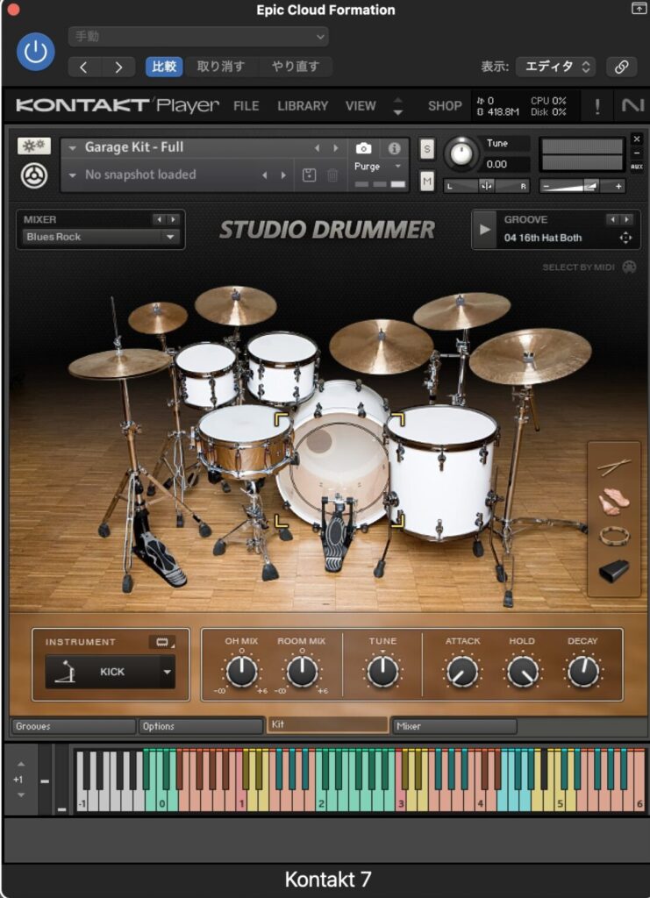Select previous GROOVE arrow

point(613,219)
